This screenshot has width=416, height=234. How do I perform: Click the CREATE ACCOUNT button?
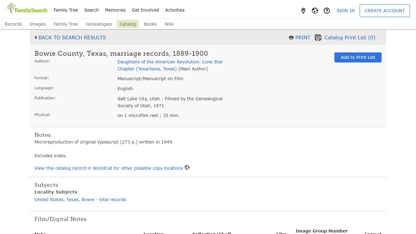click(385, 11)
